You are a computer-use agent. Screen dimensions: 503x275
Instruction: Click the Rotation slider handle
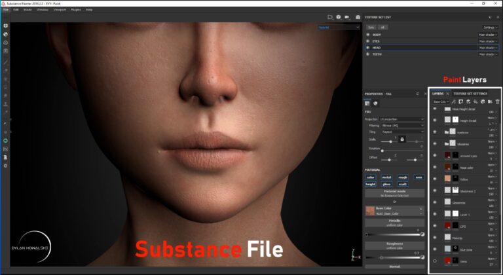coord(382,151)
